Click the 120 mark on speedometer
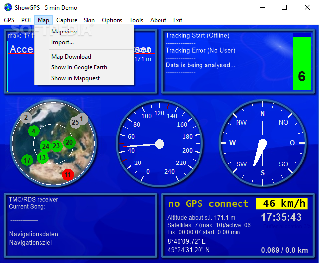Viewport: 319px width, 263px height. pos(159,113)
